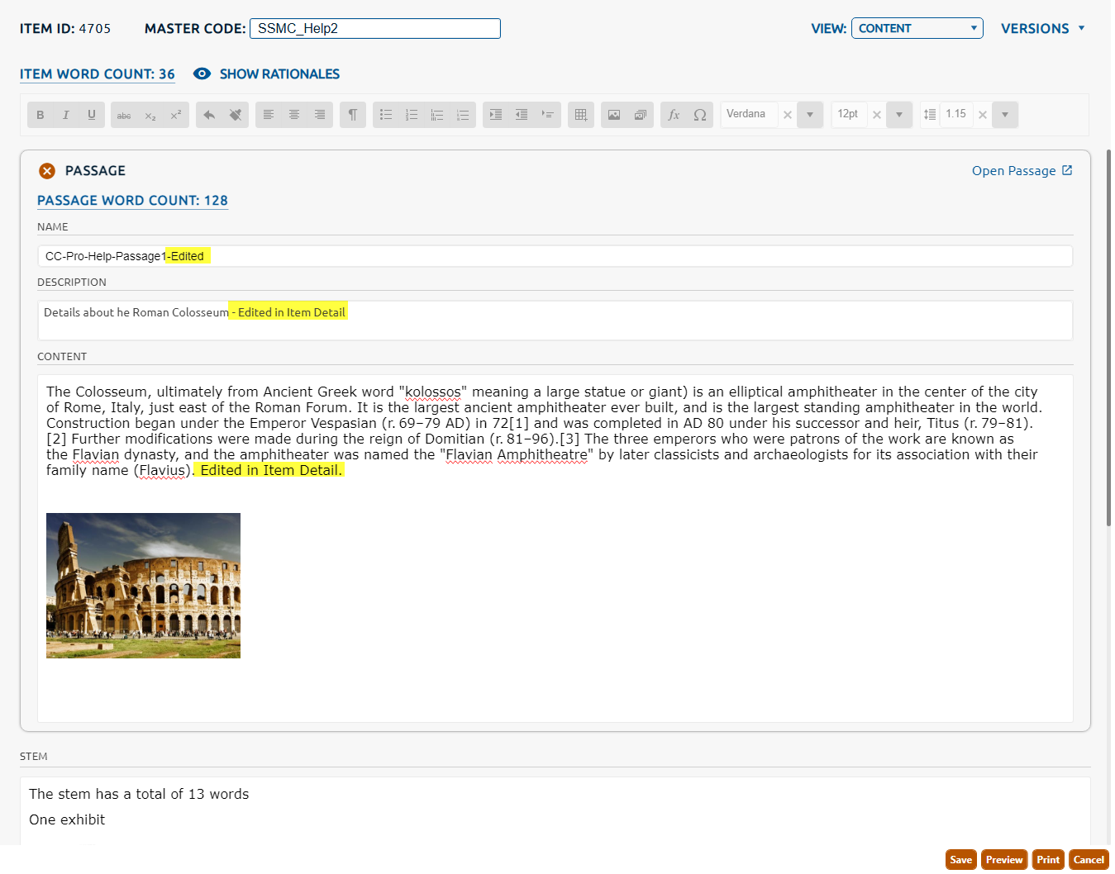
Task: Toggle italic text formatting
Action: (x=66, y=115)
